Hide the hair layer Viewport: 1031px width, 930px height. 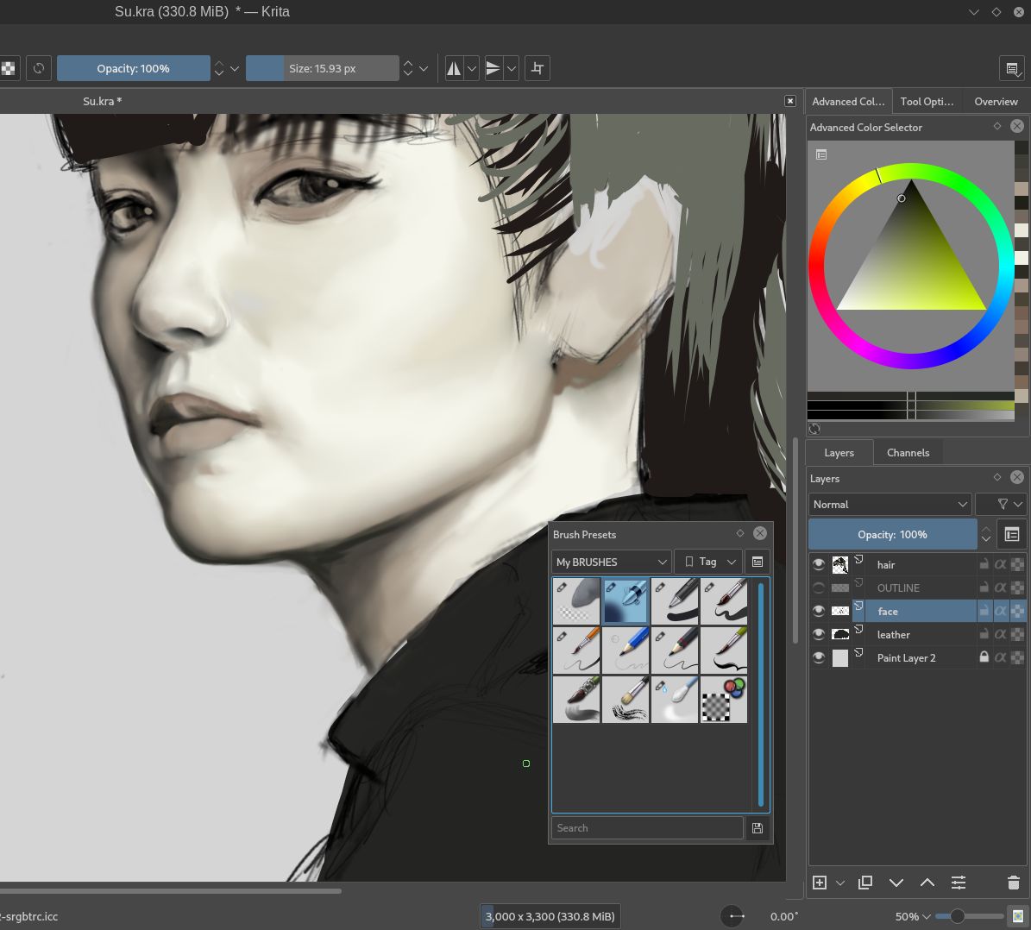click(818, 564)
